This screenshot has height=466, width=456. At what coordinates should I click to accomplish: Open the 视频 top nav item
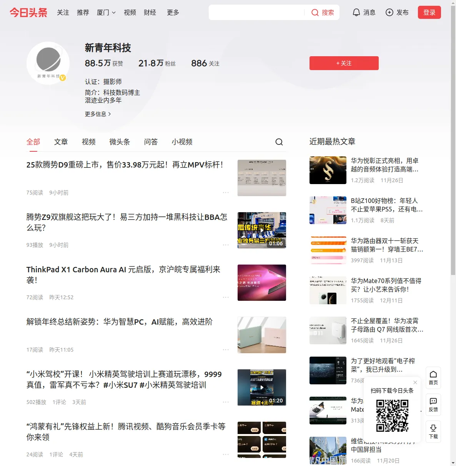[130, 13]
